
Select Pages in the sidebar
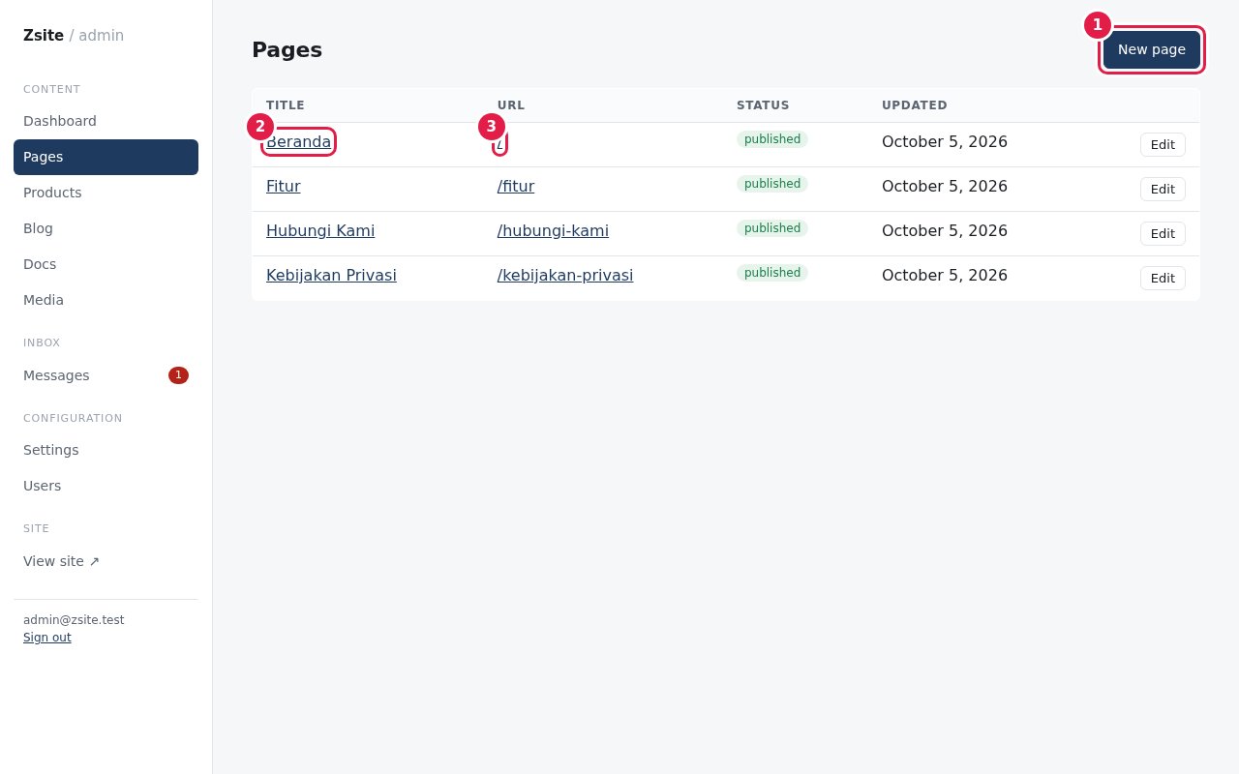(x=106, y=157)
